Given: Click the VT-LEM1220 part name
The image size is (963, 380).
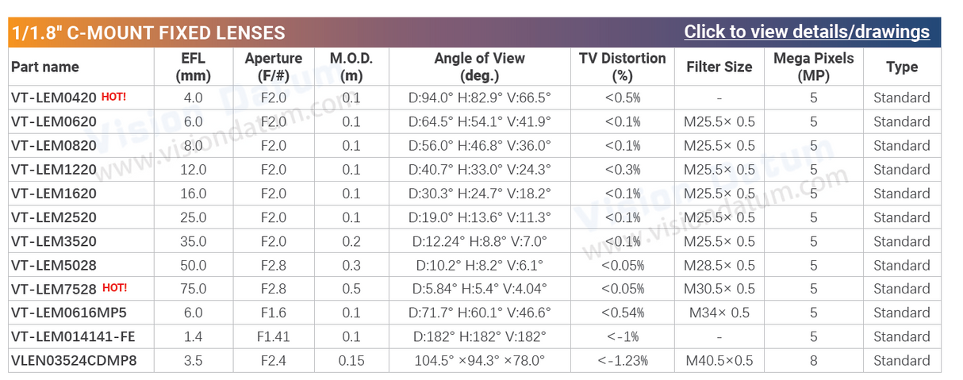Looking at the screenshot, I should tap(54, 169).
